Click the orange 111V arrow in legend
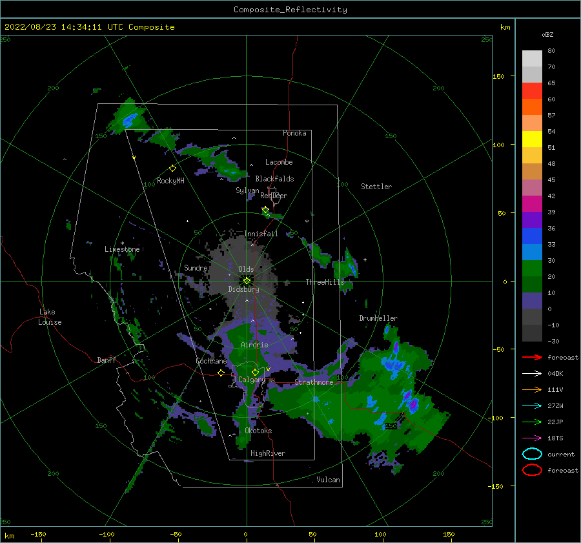The height and width of the screenshot is (543, 581). (x=532, y=389)
